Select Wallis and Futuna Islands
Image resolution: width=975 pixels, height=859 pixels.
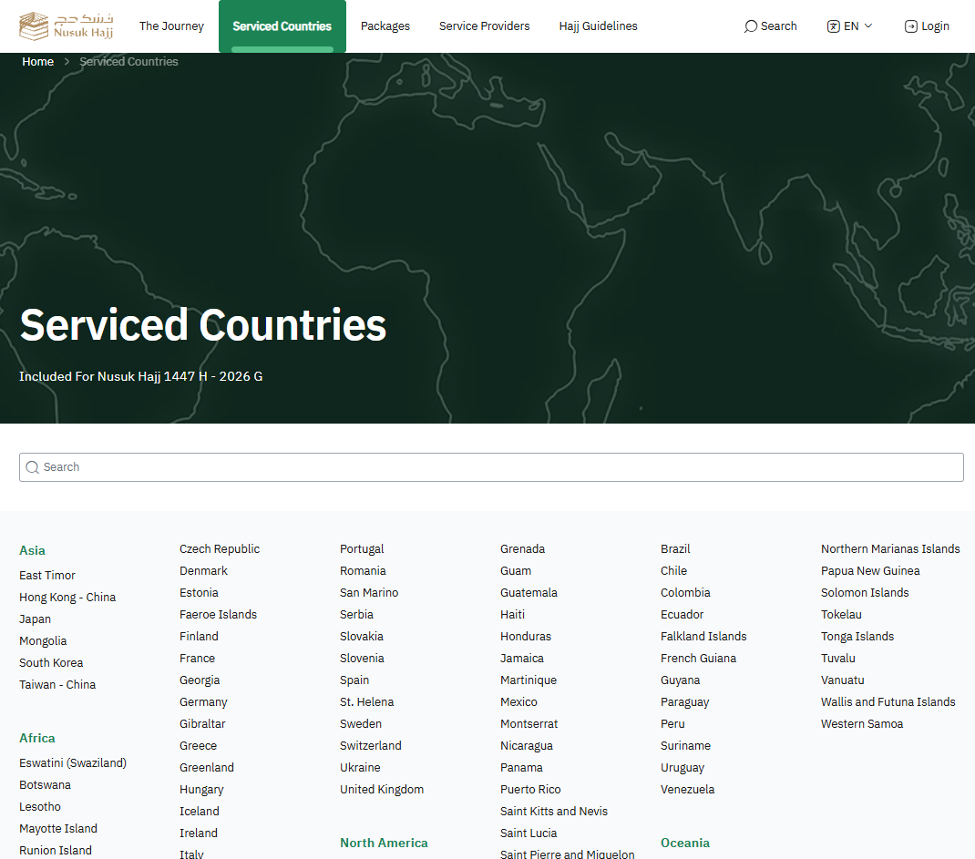[888, 701]
